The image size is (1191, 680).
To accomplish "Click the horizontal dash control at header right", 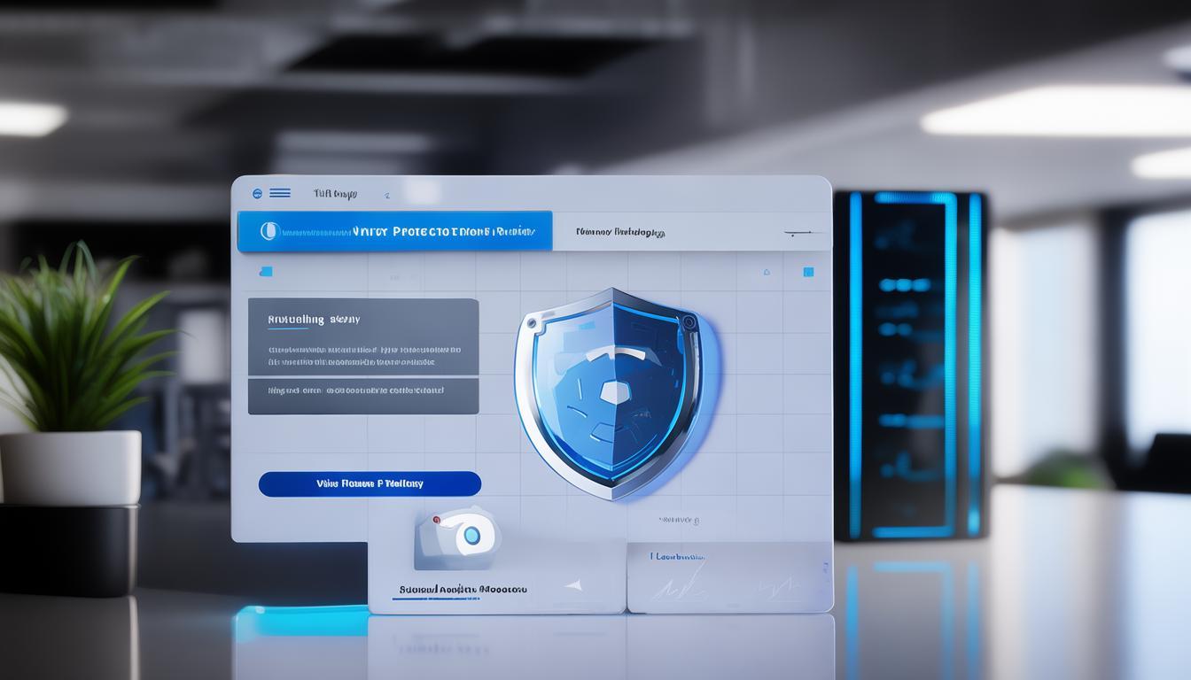I will [798, 234].
